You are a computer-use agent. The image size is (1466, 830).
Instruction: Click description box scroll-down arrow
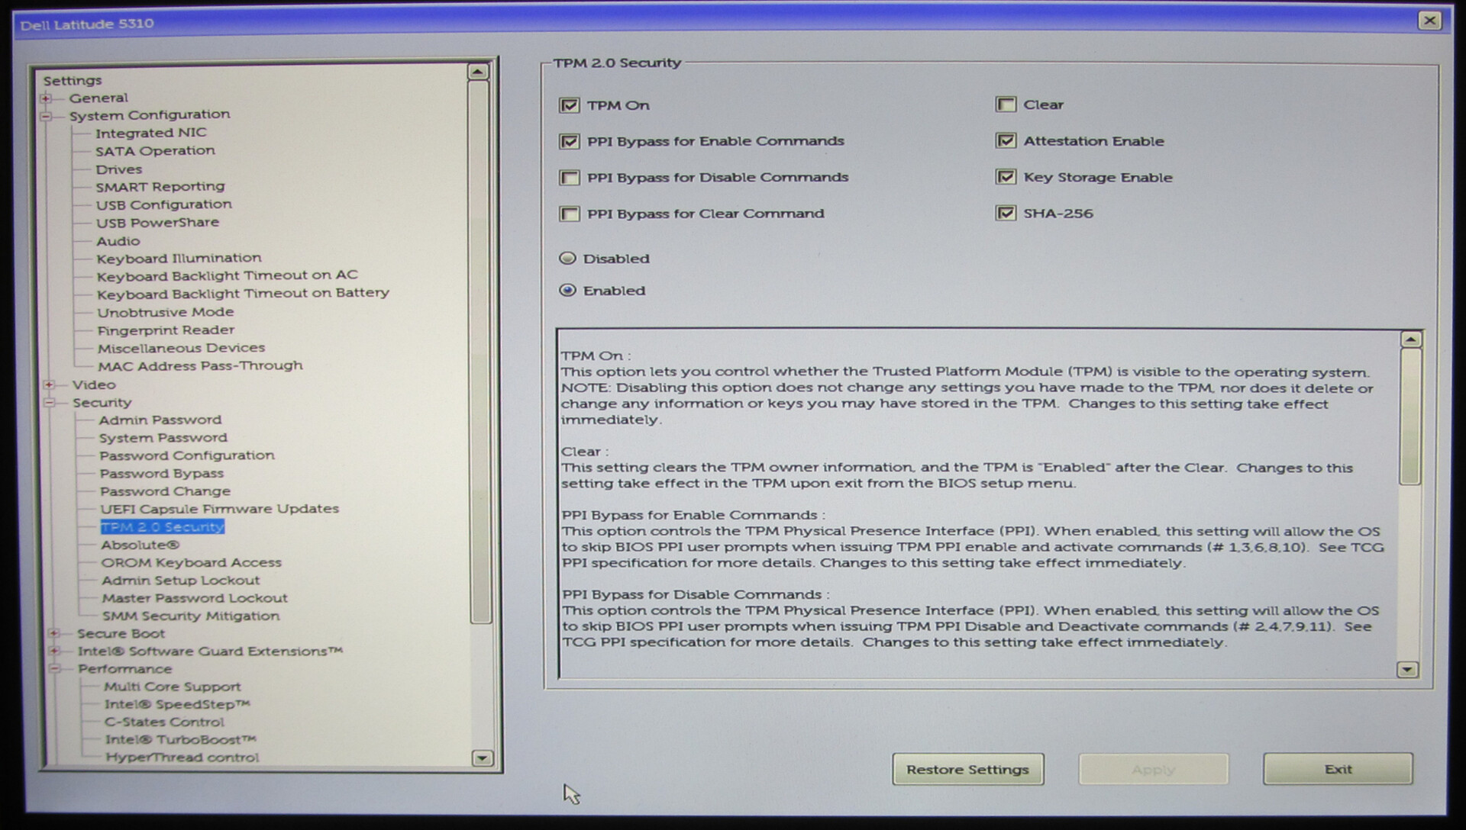[x=1407, y=670]
